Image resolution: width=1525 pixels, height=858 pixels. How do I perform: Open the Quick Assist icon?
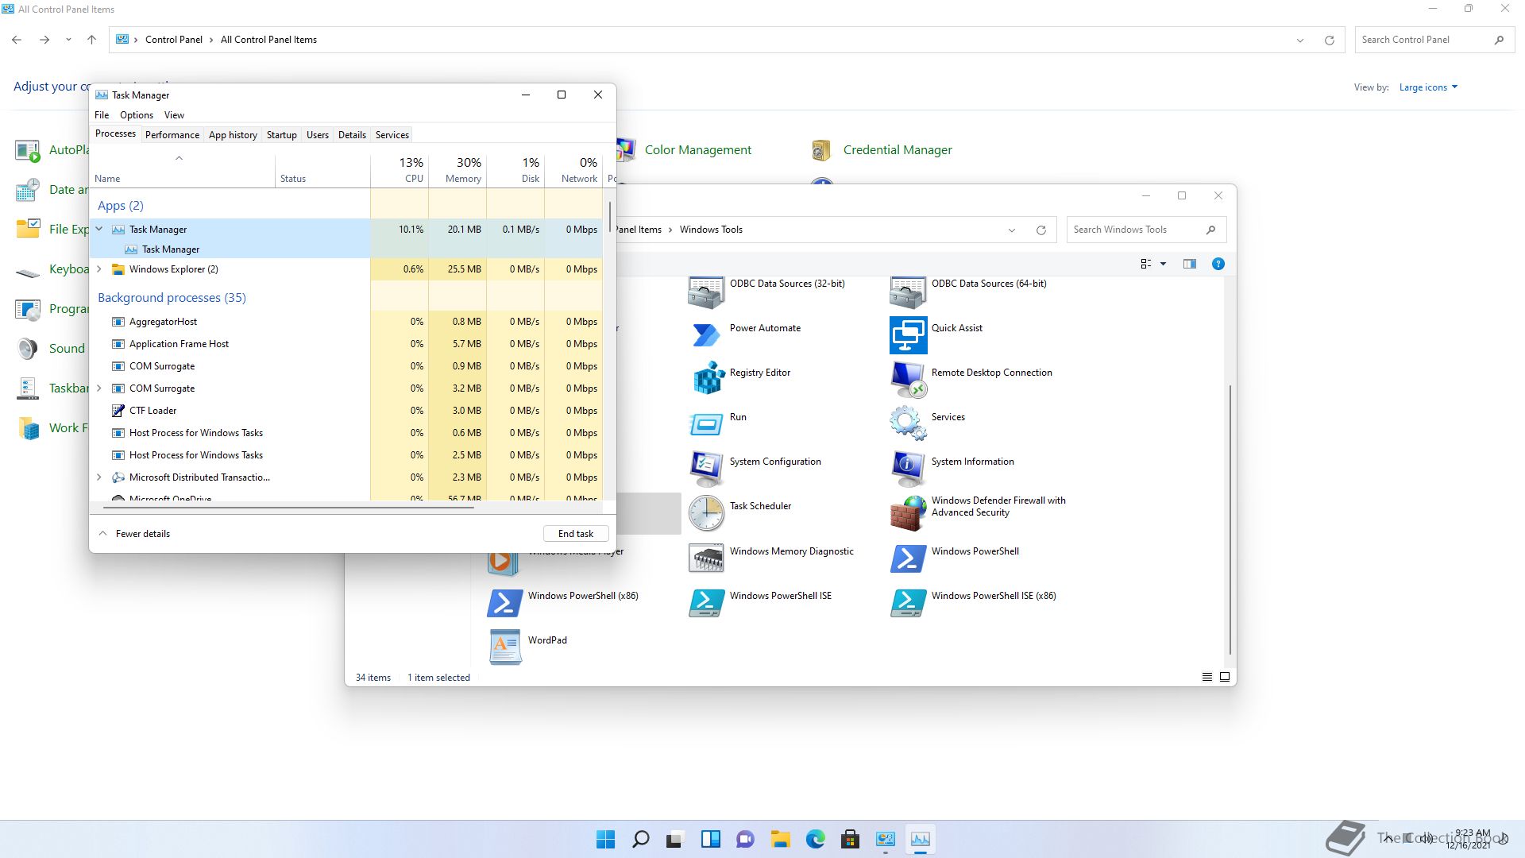point(908,335)
